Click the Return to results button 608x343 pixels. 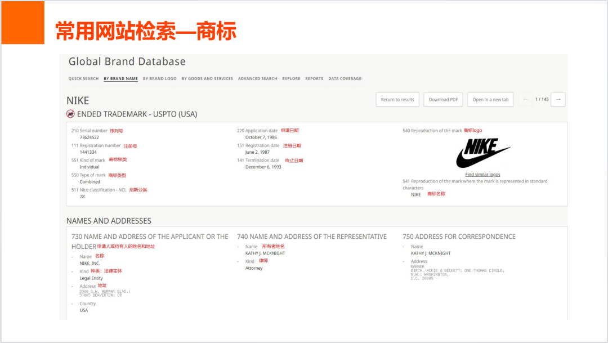[397, 99]
